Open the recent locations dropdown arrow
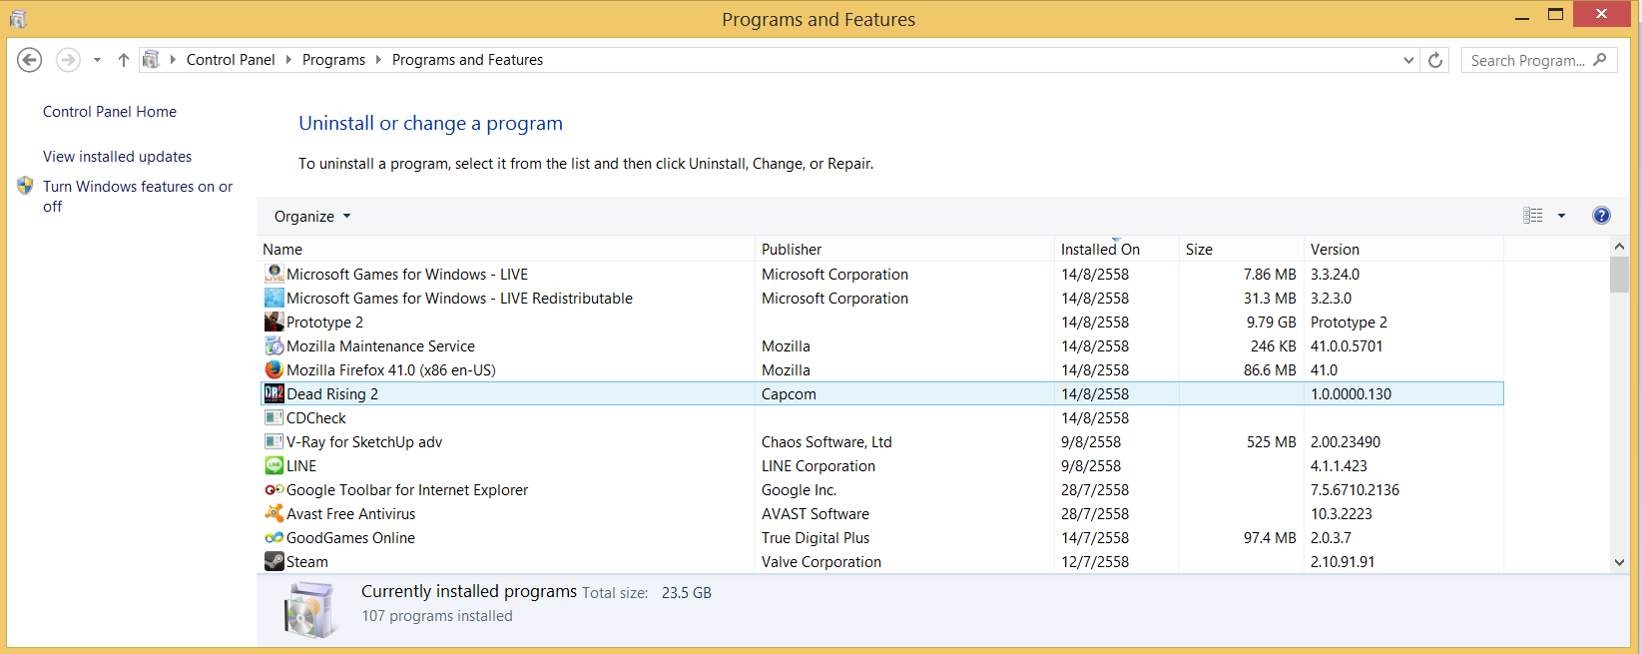This screenshot has height=654, width=1642. point(97,60)
